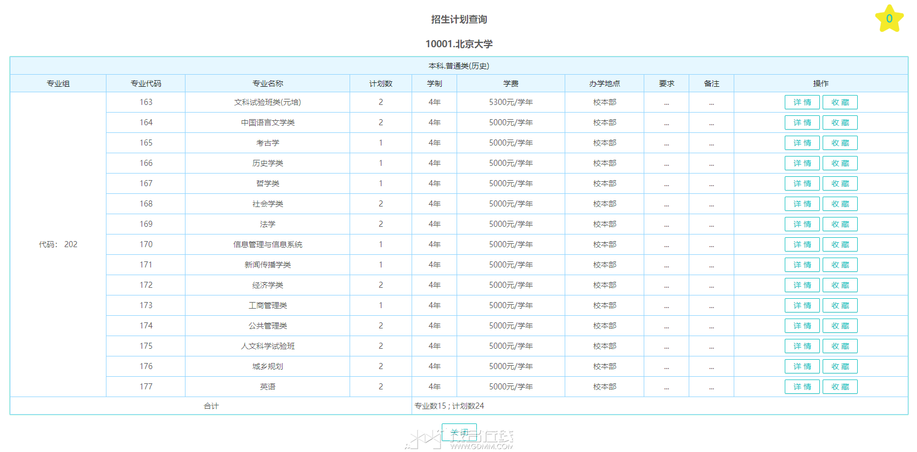Click the 学制 column header

pyautogui.click(x=435, y=83)
